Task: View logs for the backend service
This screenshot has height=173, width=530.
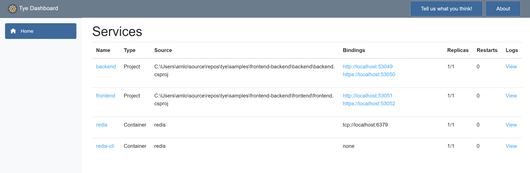Action: pyautogui.click(x=511, y=66)
